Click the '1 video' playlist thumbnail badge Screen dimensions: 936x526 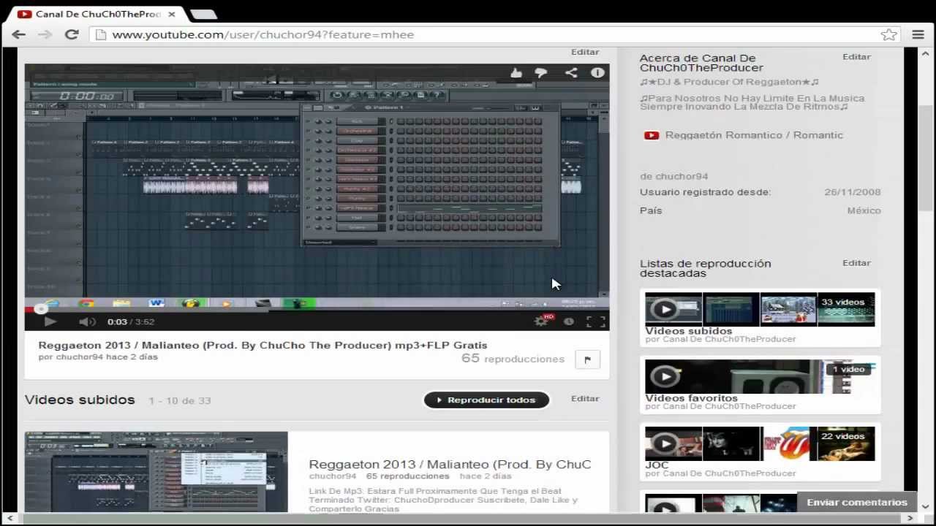pos(848,369)
